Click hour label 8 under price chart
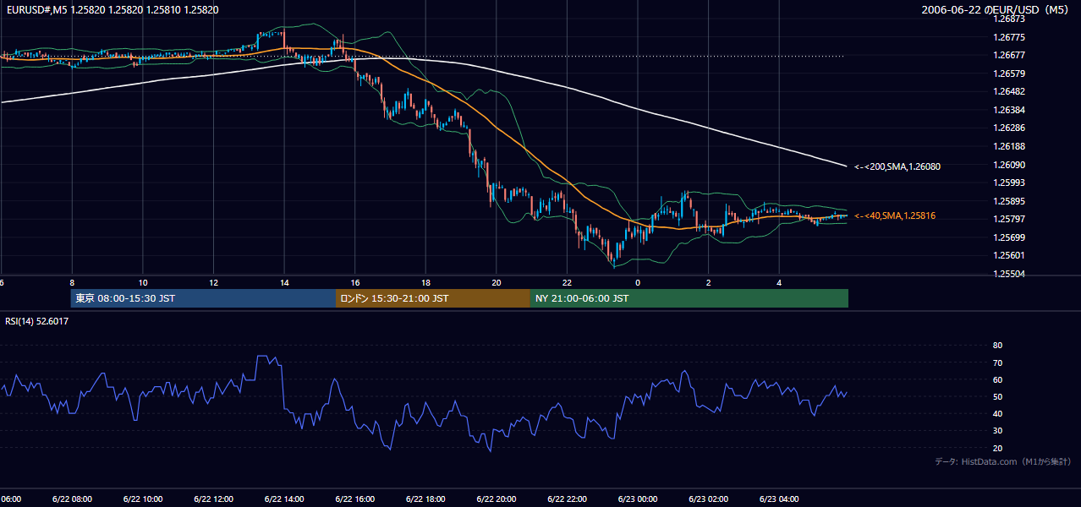This screenshot has height=507, width=1081. [x=72, y=282]
